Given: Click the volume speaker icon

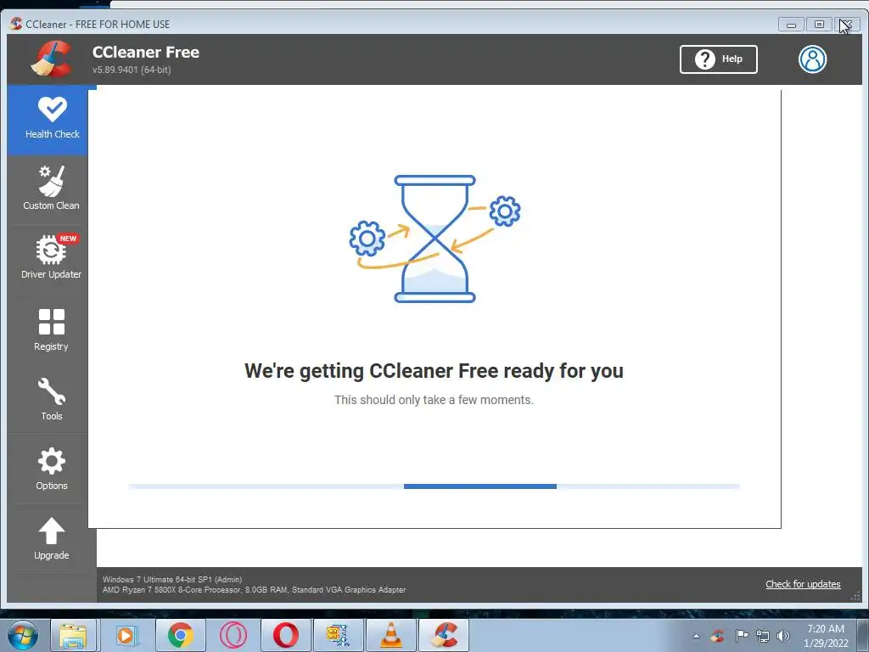Looking at the screenshot, I should tap(783, 636).
